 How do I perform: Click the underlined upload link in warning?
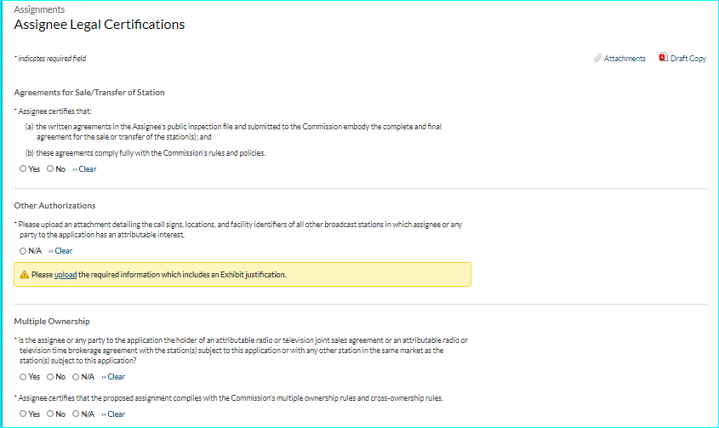pos(65,275)
